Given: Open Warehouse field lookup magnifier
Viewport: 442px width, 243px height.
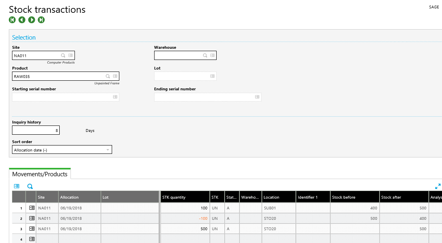Looking at the screenshot, I should click(205, 56).
